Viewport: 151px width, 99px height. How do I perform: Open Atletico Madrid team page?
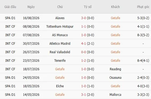(x=60, y=43)
